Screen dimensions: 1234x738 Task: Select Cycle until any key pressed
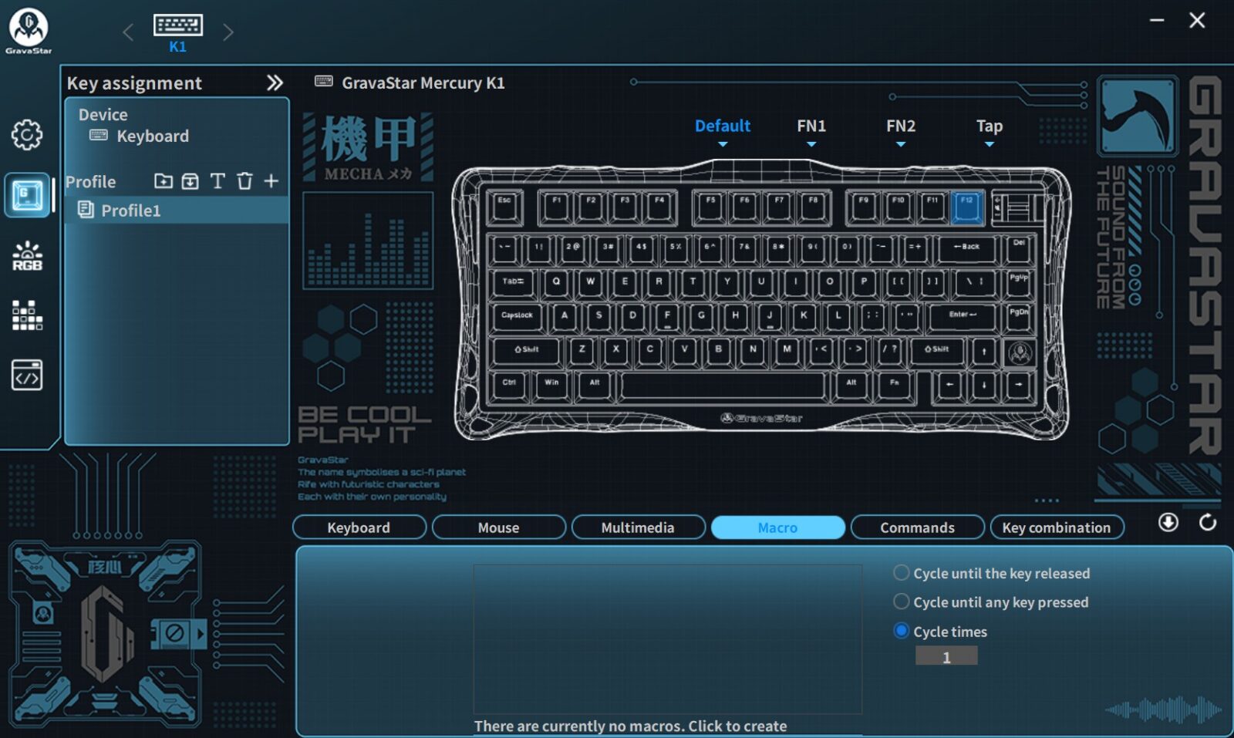(x=901, y=602)
